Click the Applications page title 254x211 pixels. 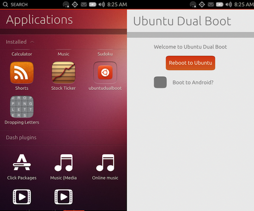39,20
